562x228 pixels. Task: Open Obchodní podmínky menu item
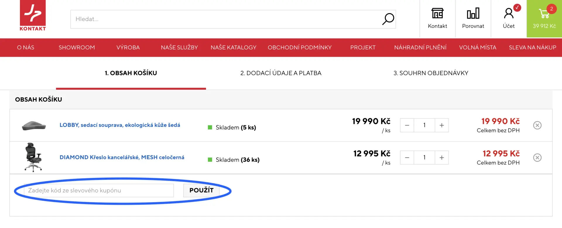pyautogui.click(x=299, y=47)
